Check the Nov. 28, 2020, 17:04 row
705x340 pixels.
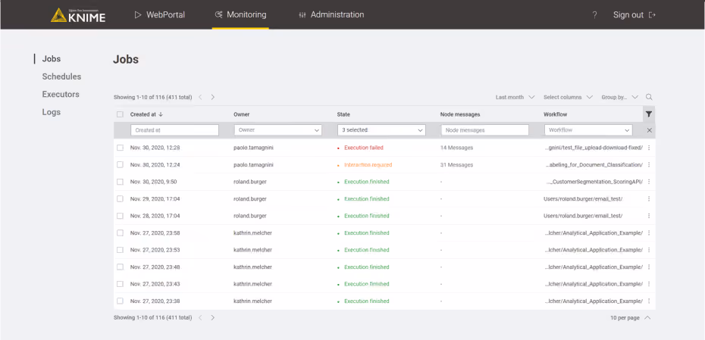[x=120, y=216]
